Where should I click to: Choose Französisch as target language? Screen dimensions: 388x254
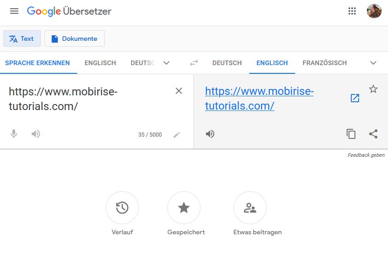click(x=325, y=63)
